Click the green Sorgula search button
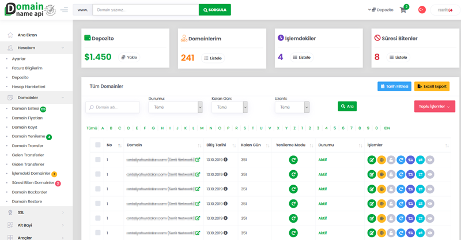461x240 pixels. click(x=214, y=10)
